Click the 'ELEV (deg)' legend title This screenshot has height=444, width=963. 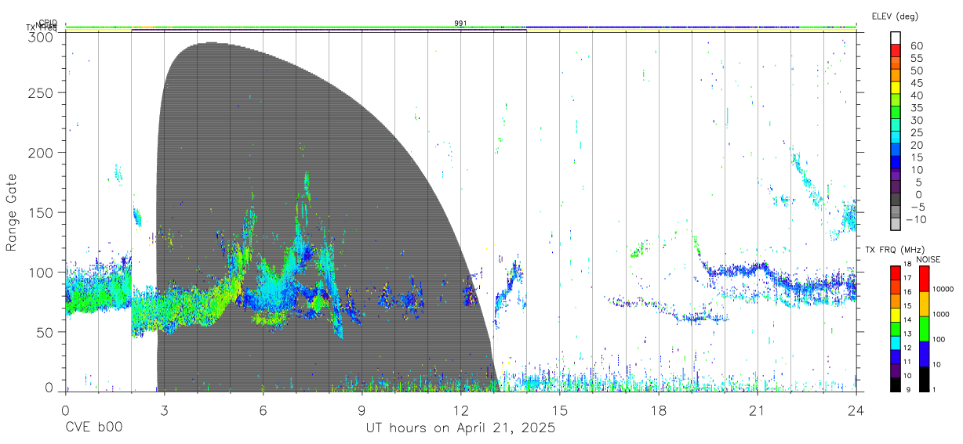pyautogui.click(x=895, y=16)
